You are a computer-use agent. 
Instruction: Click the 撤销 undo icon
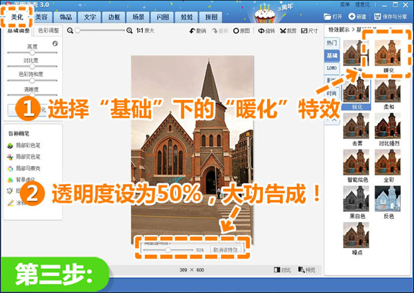[x=193, y=31]
